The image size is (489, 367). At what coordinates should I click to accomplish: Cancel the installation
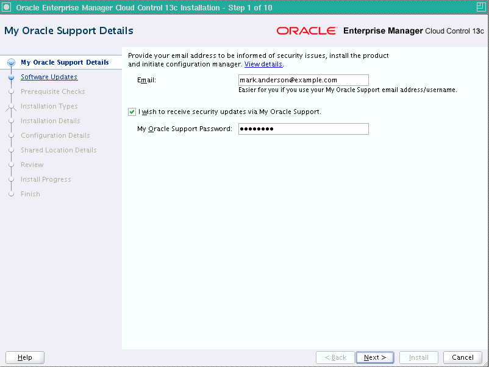(463, 357)
